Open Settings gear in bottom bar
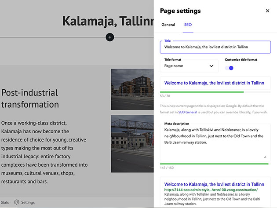The width and height of the screenshot is (277, 208). [x=17, y=202]
